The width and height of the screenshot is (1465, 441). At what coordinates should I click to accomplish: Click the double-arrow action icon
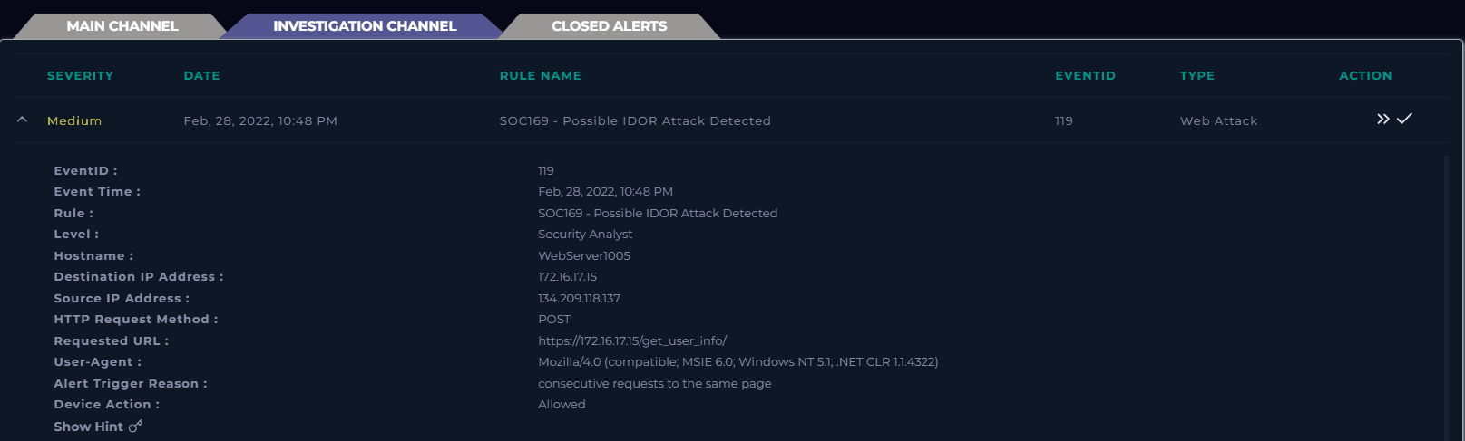[1382, 120]
